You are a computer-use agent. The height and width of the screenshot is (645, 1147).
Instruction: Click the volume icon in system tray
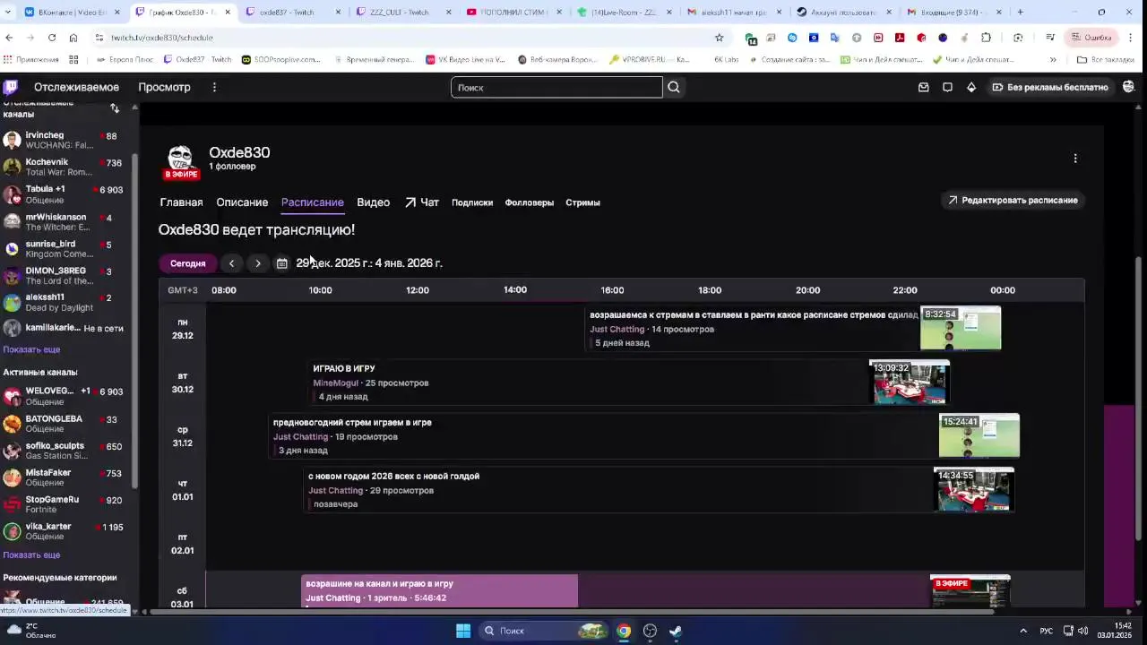point(1083,631)
